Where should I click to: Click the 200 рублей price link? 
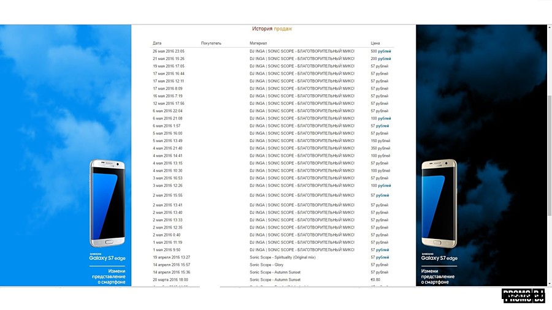[x=380, y=59]
